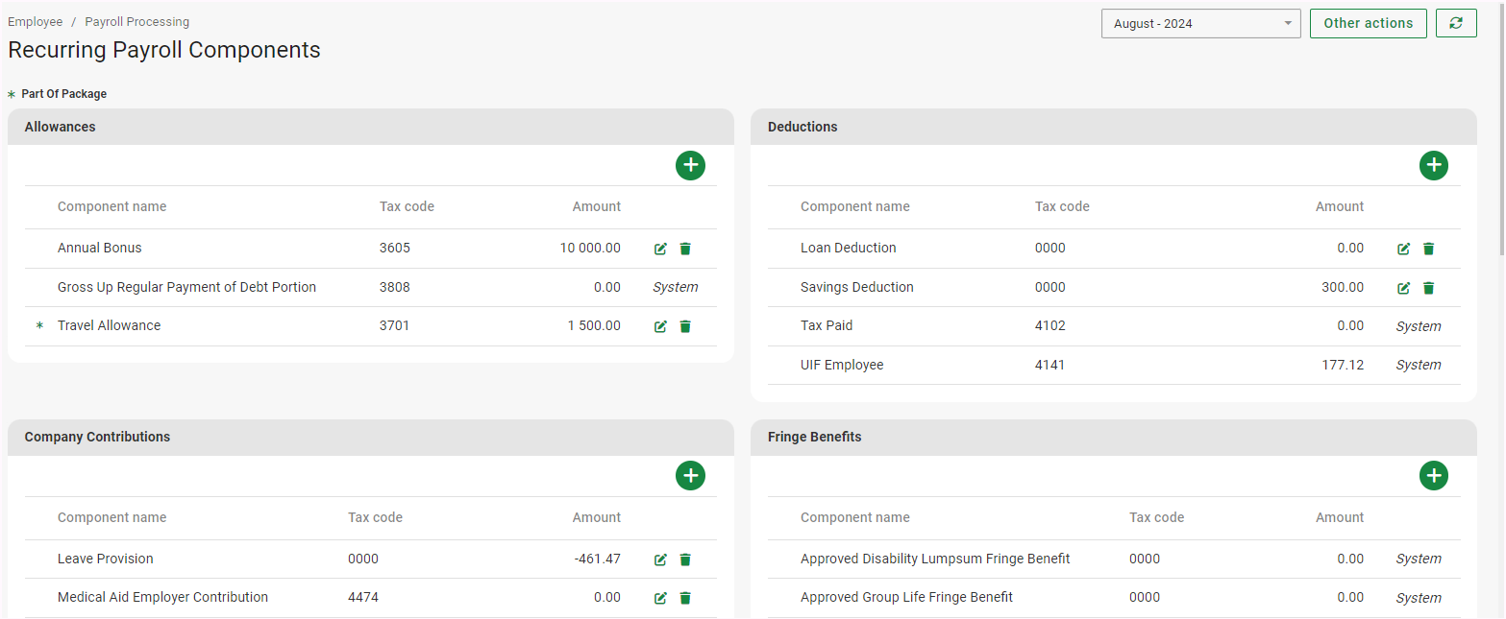This screenshot has height=619, width=1506.
Task: Delete the Savings Deduction row
Action: (1428, 288)
